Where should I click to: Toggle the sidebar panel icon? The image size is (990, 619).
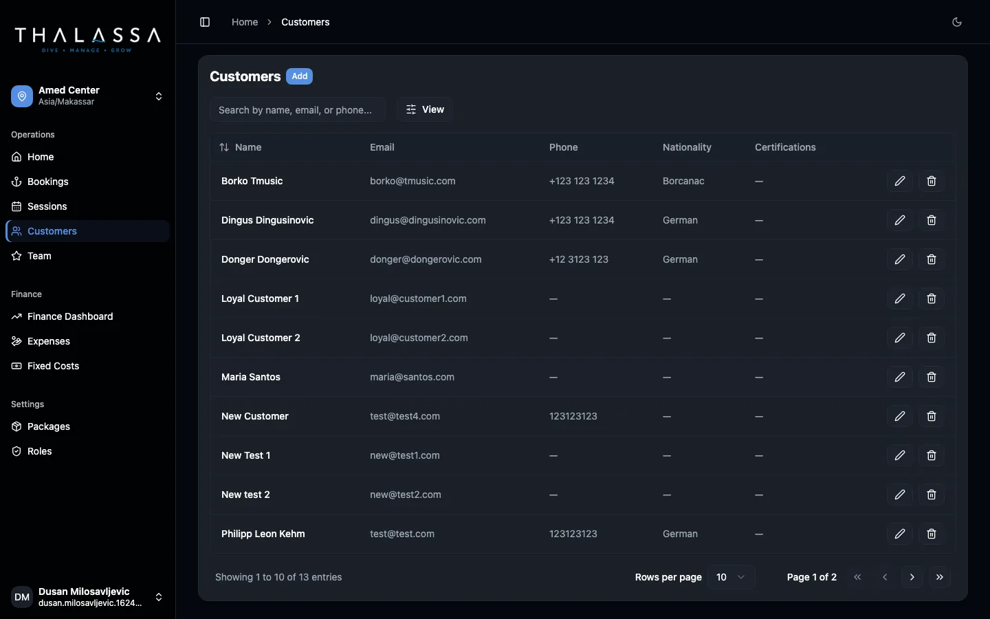[x=205, y=22]
